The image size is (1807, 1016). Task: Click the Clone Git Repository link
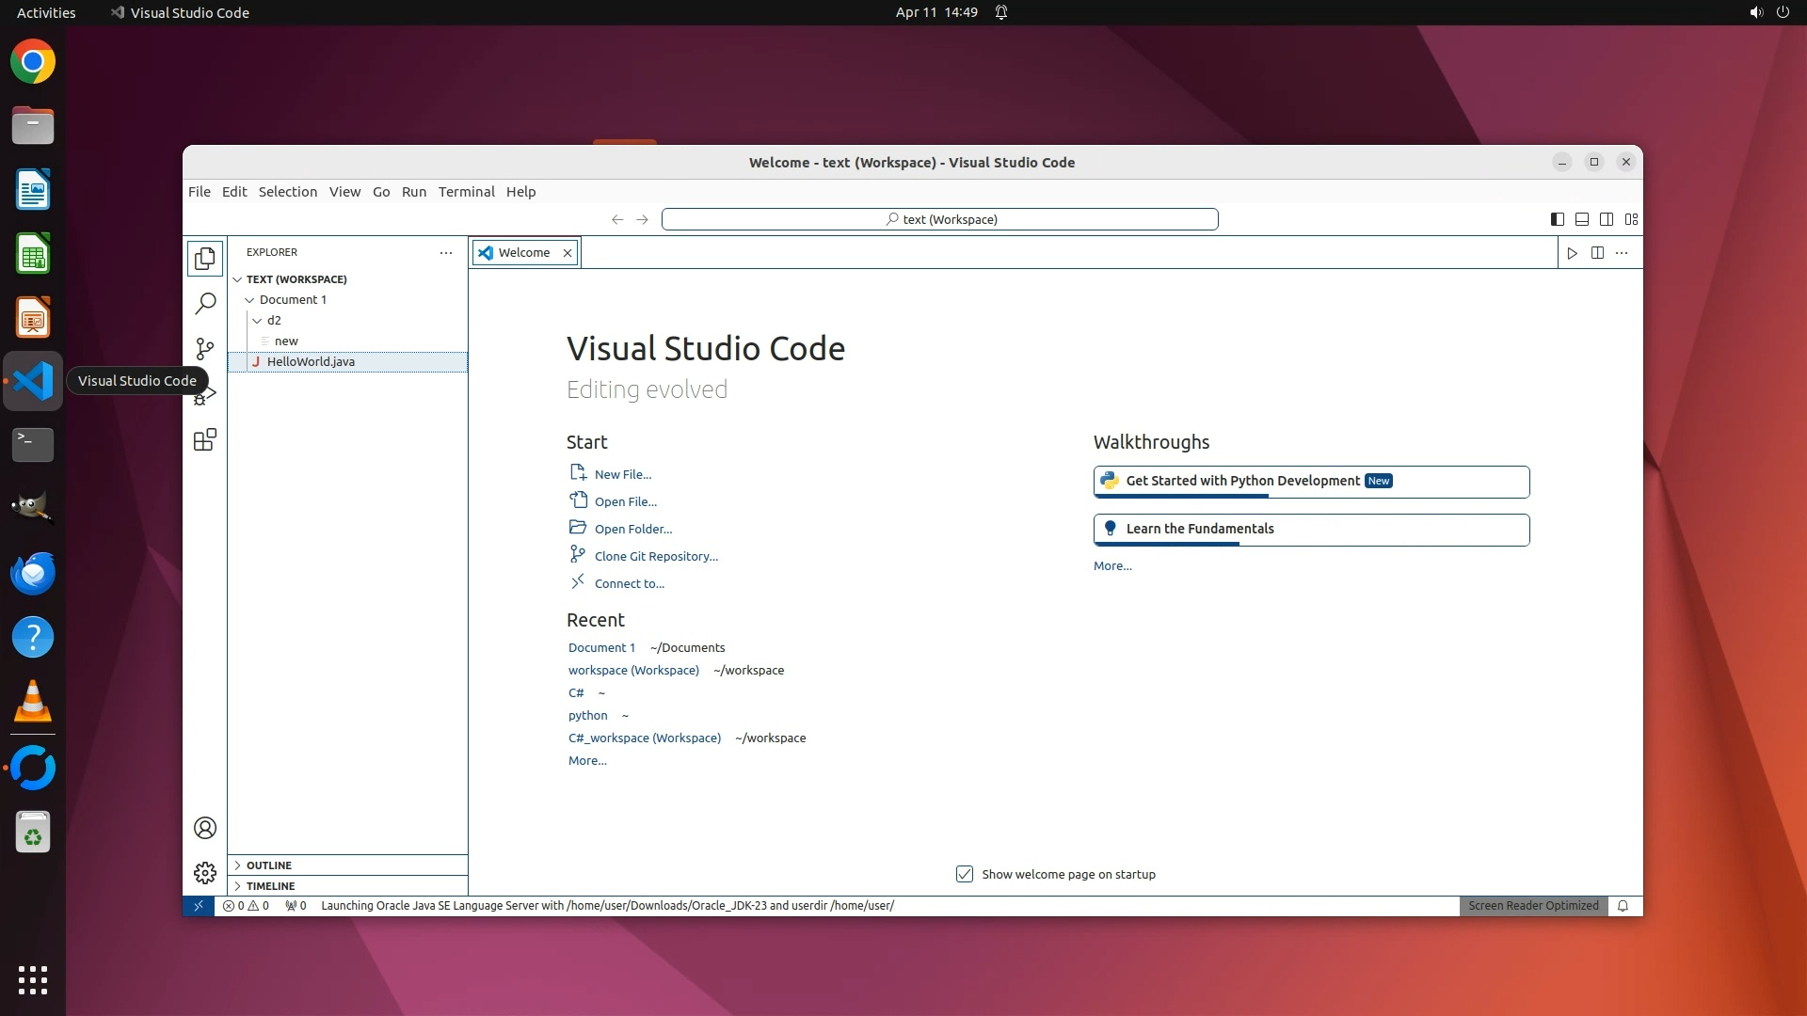click(656, 556)
